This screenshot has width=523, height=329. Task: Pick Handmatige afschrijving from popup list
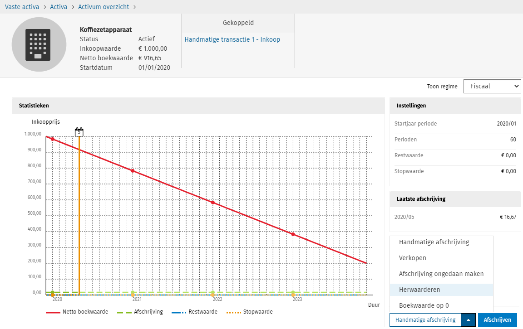tap(434, 242)
